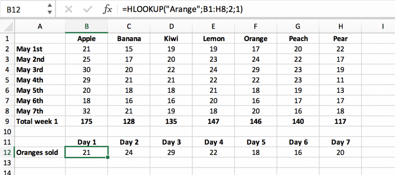
Task: Select the Day 7 header cell
Action: 341,142
